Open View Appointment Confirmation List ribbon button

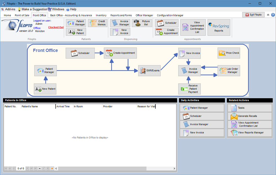pos(193,27)
